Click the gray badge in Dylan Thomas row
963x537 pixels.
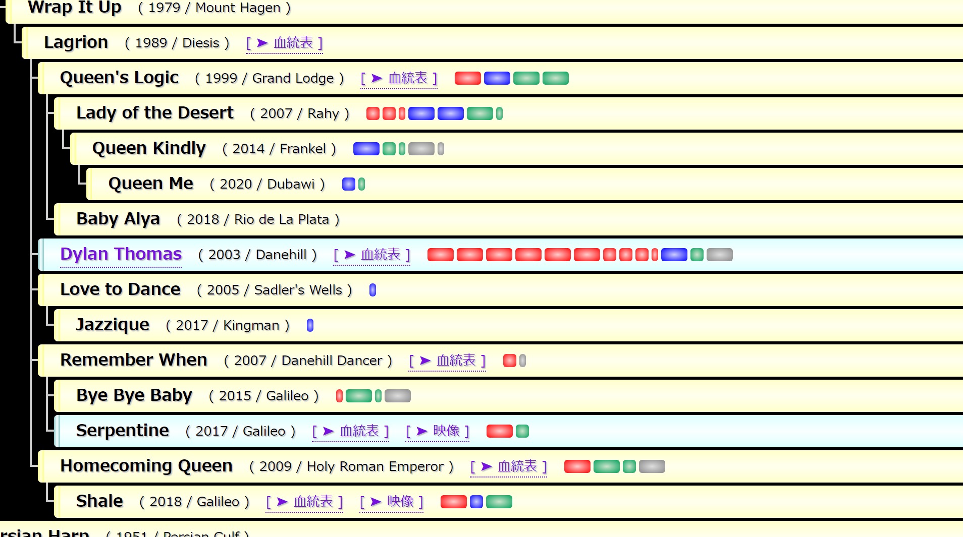click(x=719, y=255)
